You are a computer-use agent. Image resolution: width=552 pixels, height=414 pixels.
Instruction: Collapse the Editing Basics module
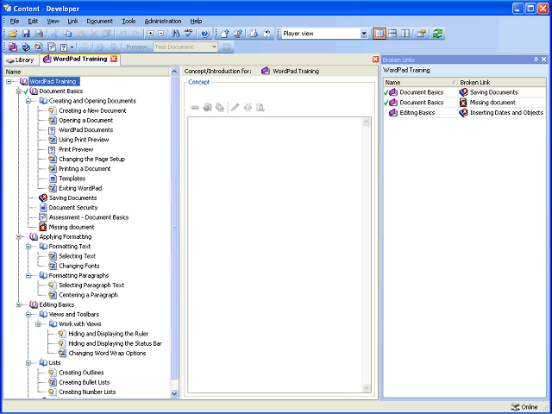(19, 304)
